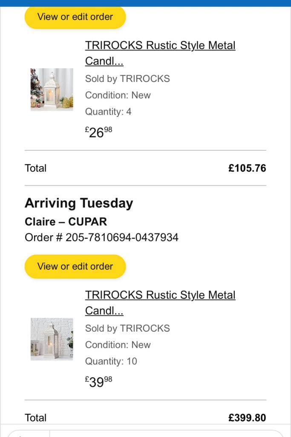Click the £26.98 item price
291x437 pixels.
[98, 132]
